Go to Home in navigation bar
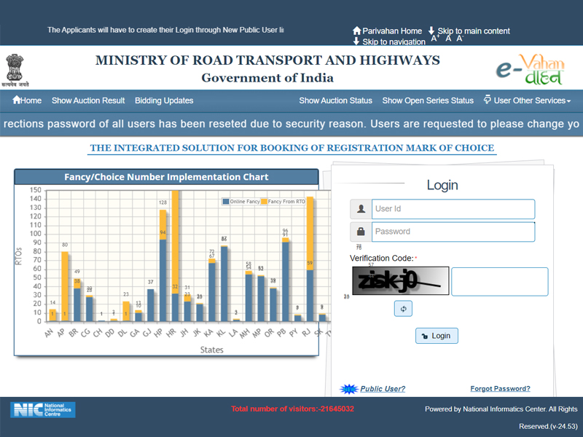 pos(27,101)
